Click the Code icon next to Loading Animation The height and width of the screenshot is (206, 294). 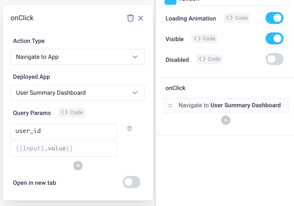pos(236,18)
